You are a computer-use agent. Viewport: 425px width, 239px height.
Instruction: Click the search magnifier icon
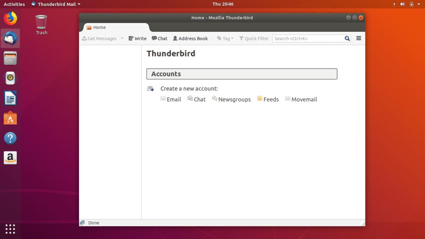pyautogui.click(x=347, y=38)
